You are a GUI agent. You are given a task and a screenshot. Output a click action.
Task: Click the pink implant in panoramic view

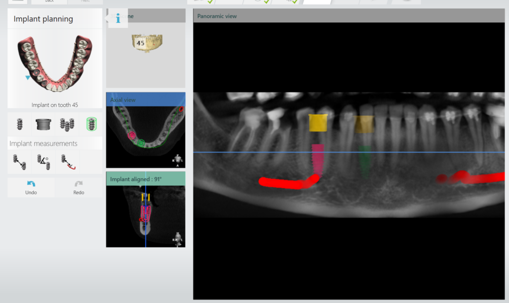[x=318, y=159]
